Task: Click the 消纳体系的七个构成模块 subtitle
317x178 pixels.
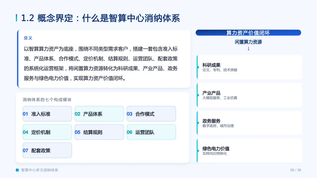Action: pos(47,100)
